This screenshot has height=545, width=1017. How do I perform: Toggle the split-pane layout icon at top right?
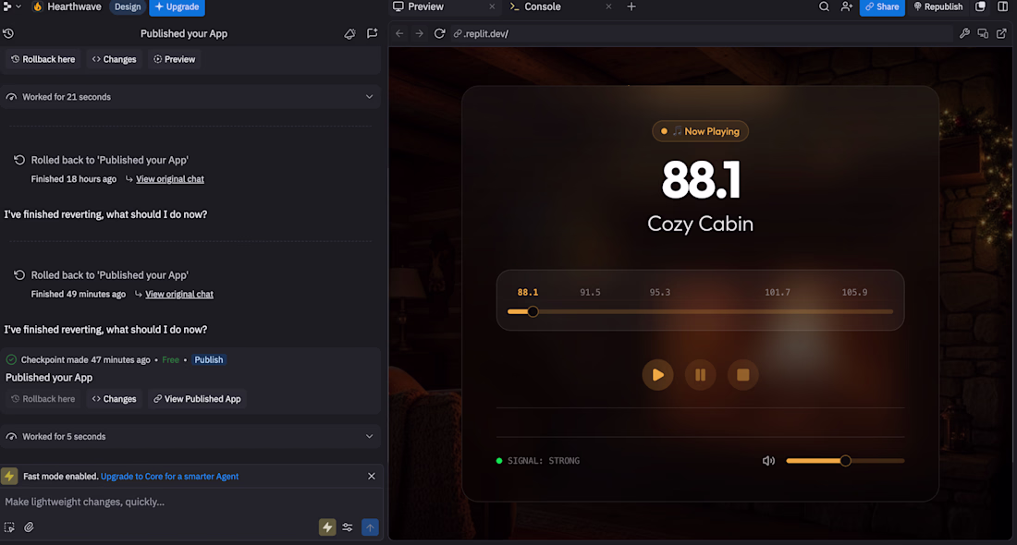pyautogui.click(x=1003, y=6)
